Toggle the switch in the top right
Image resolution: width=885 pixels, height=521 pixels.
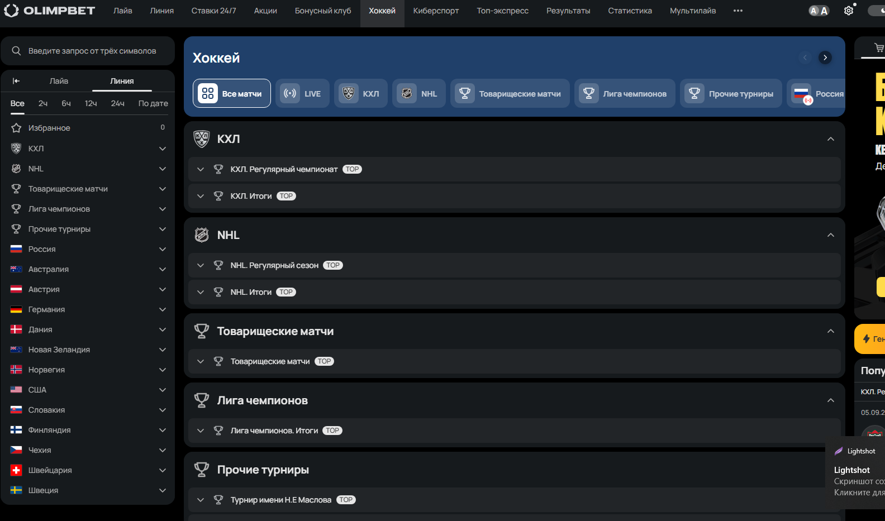click(x=877, y=11)
